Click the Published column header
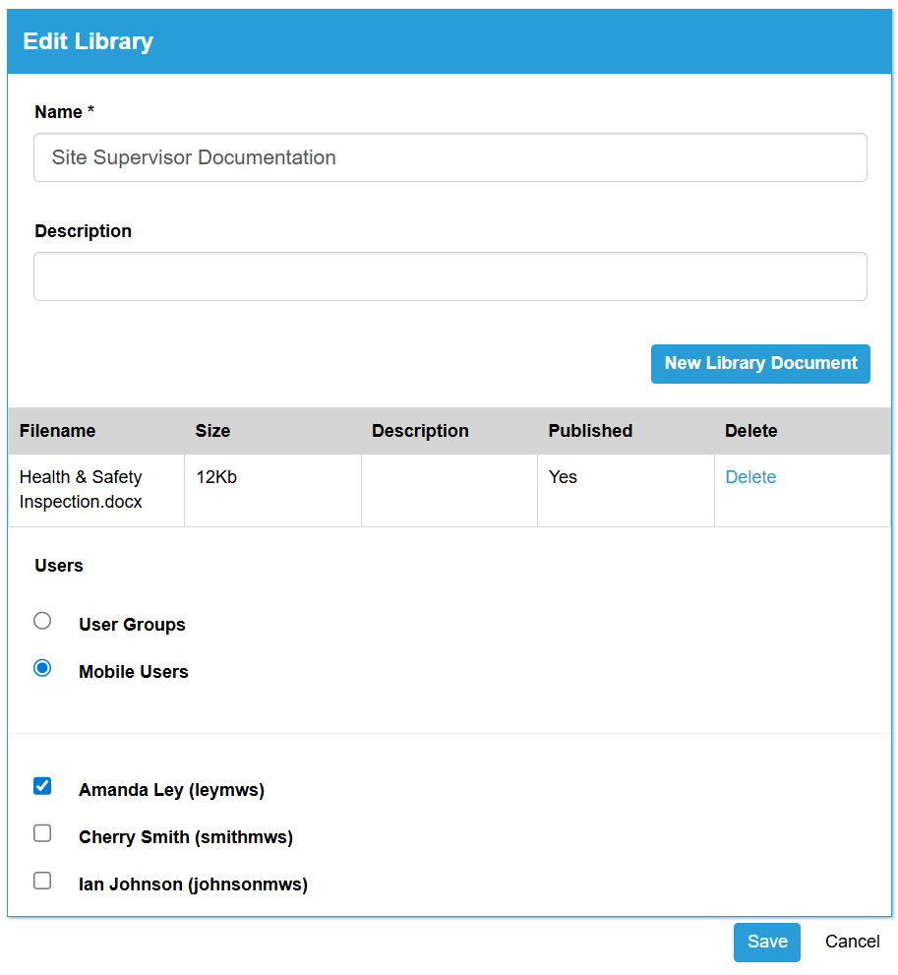 pos(590,431)
